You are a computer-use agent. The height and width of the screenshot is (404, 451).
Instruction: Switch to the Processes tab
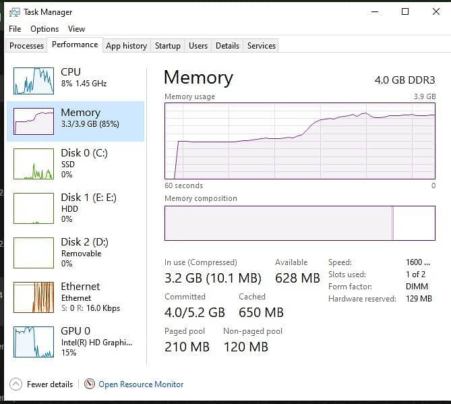coord(26,46)
